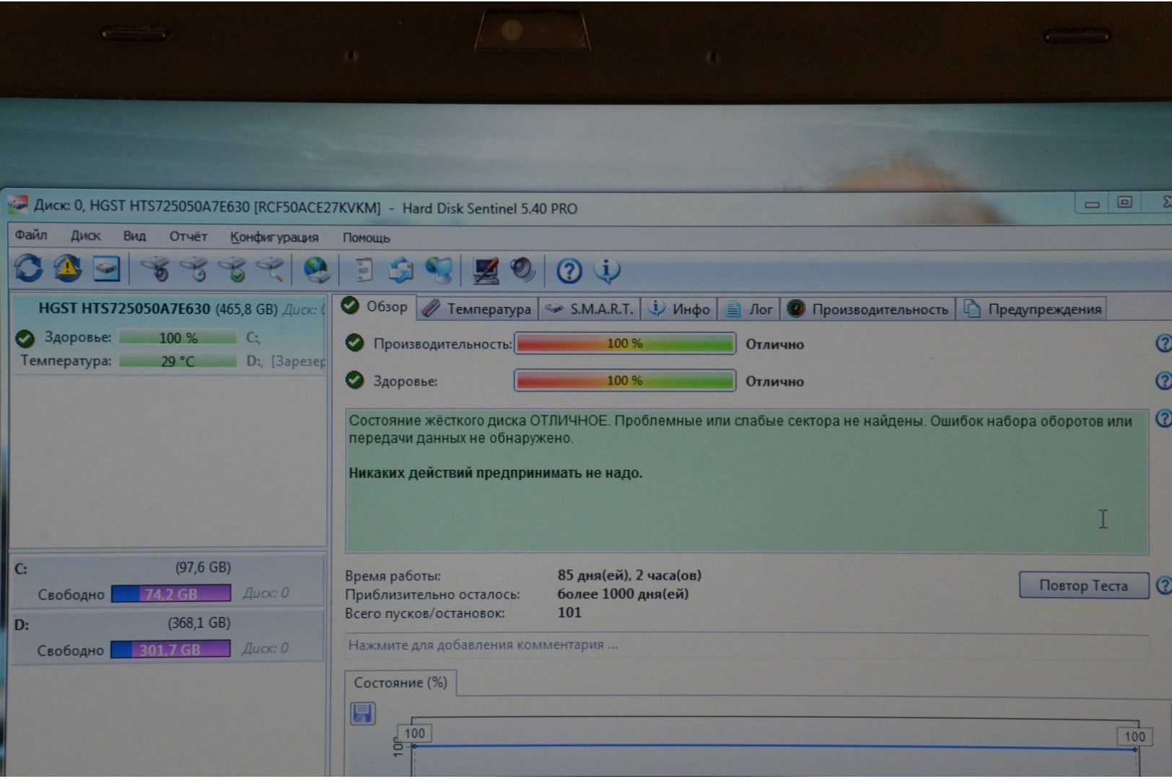Open the Файл menu

[x=31, y=236]
